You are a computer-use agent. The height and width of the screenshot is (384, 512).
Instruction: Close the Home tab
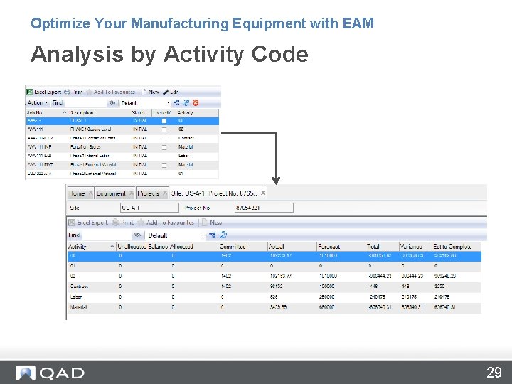click(91, 193)
